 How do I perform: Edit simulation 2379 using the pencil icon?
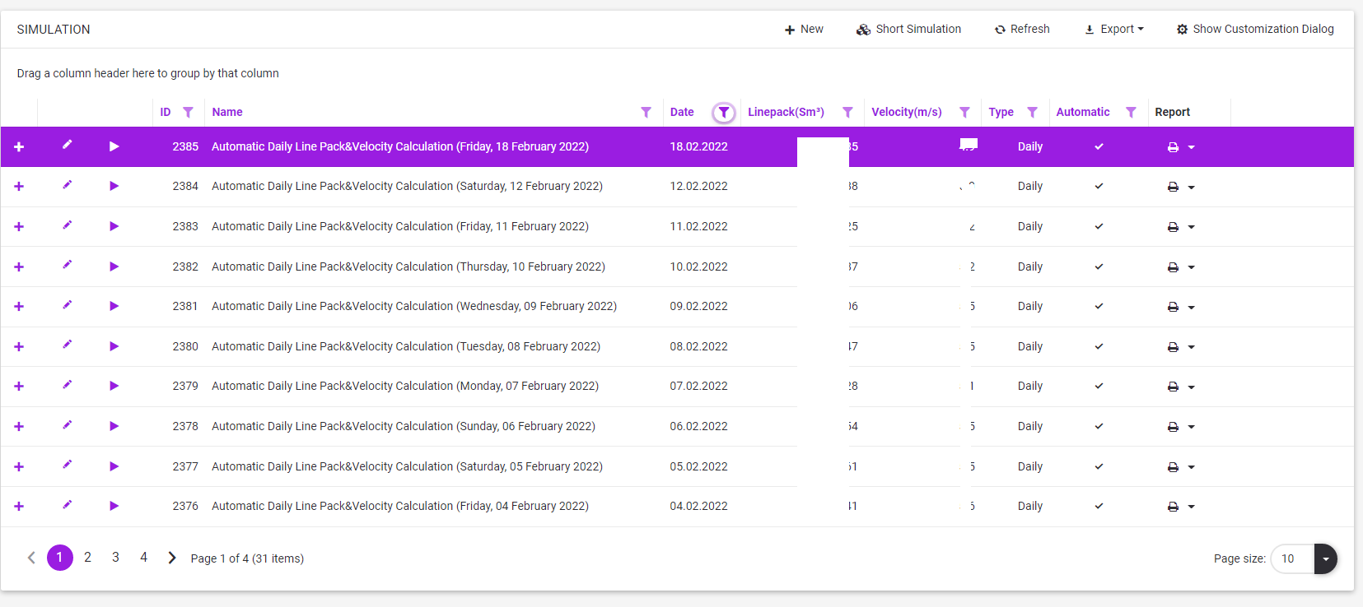point(68,385)
